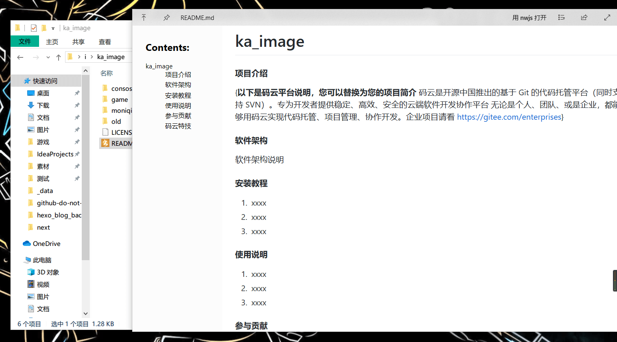Jump to 安装教程 in the Contents list
The height and width of the screenshot is (342, 617).
[x=178, y=95]
